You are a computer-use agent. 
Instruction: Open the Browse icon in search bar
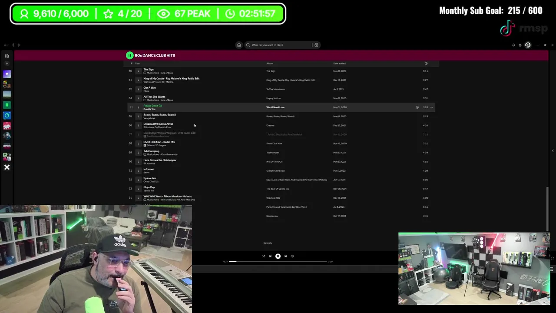[316, 45]
